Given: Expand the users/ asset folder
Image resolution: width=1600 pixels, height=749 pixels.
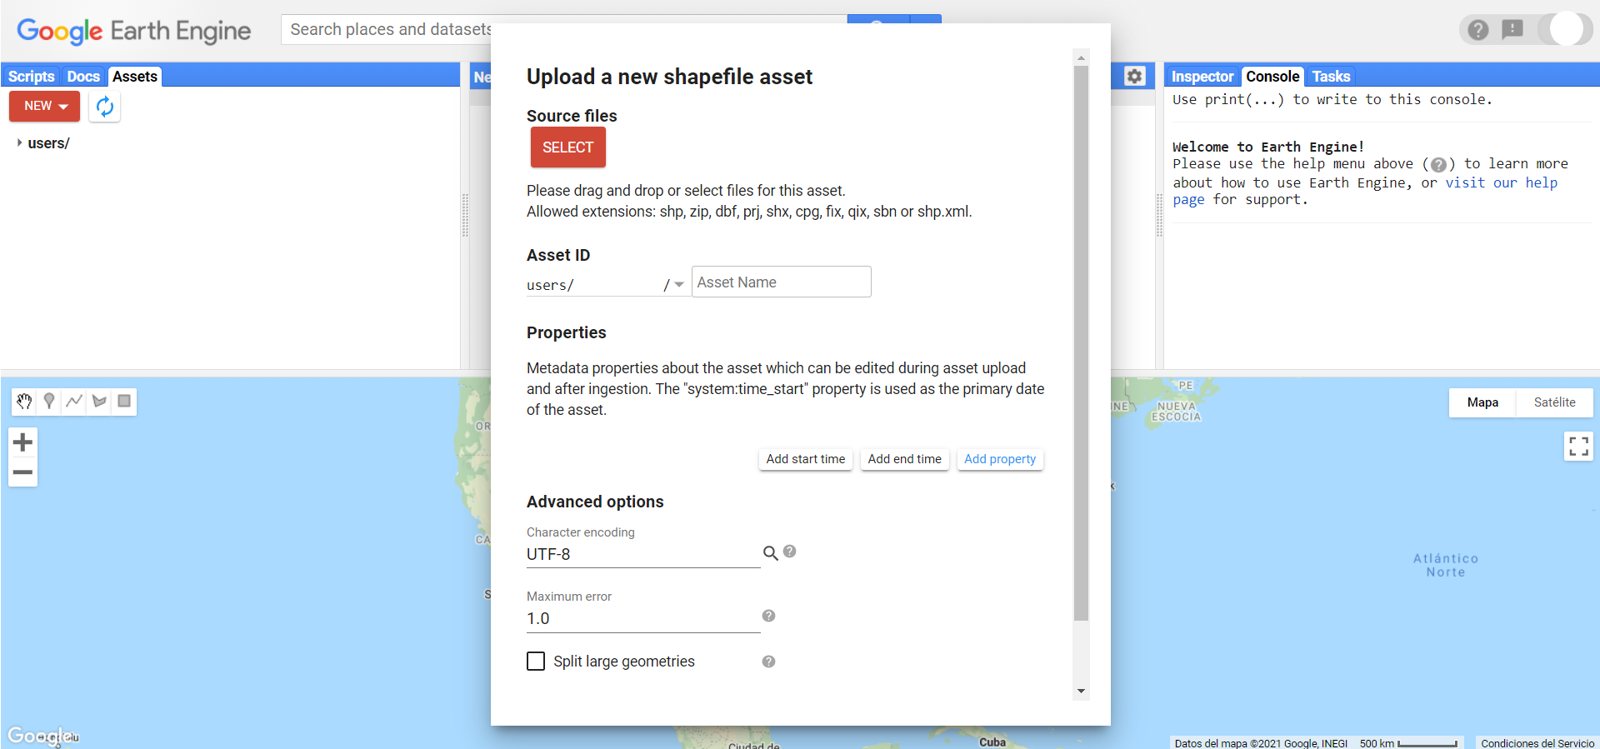Looking at the screenshot, I should 19,143.
